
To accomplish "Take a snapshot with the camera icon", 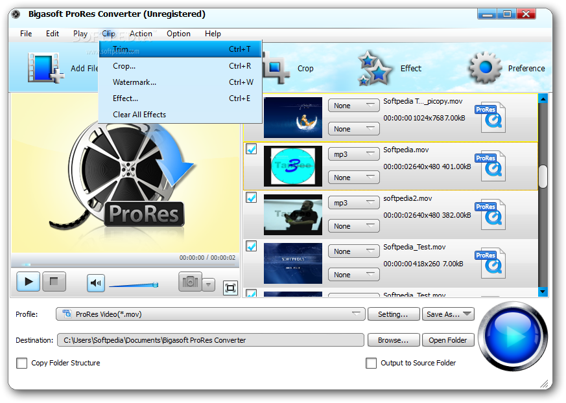I will [190, 282].
